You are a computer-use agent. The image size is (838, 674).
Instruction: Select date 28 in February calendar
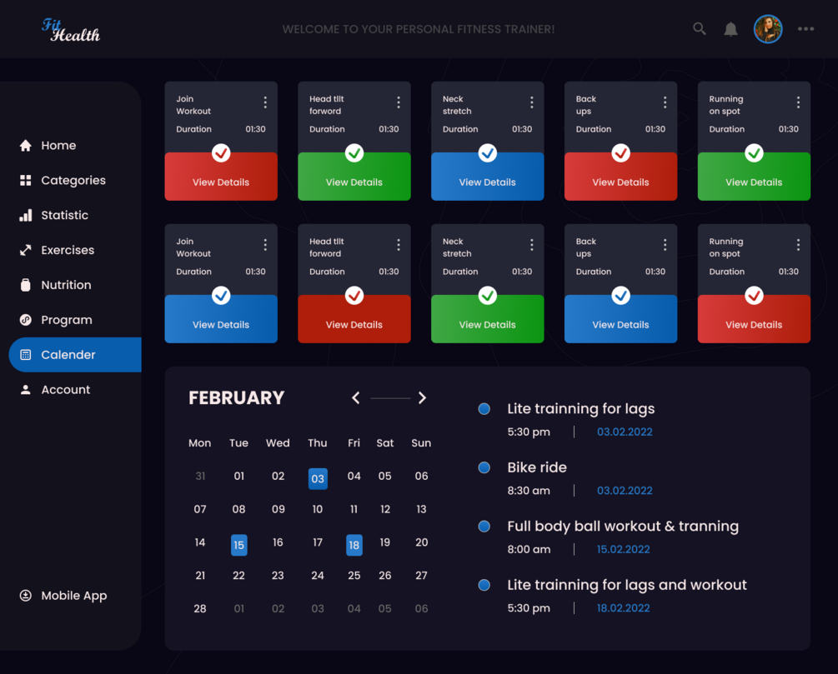pos(200,608)
